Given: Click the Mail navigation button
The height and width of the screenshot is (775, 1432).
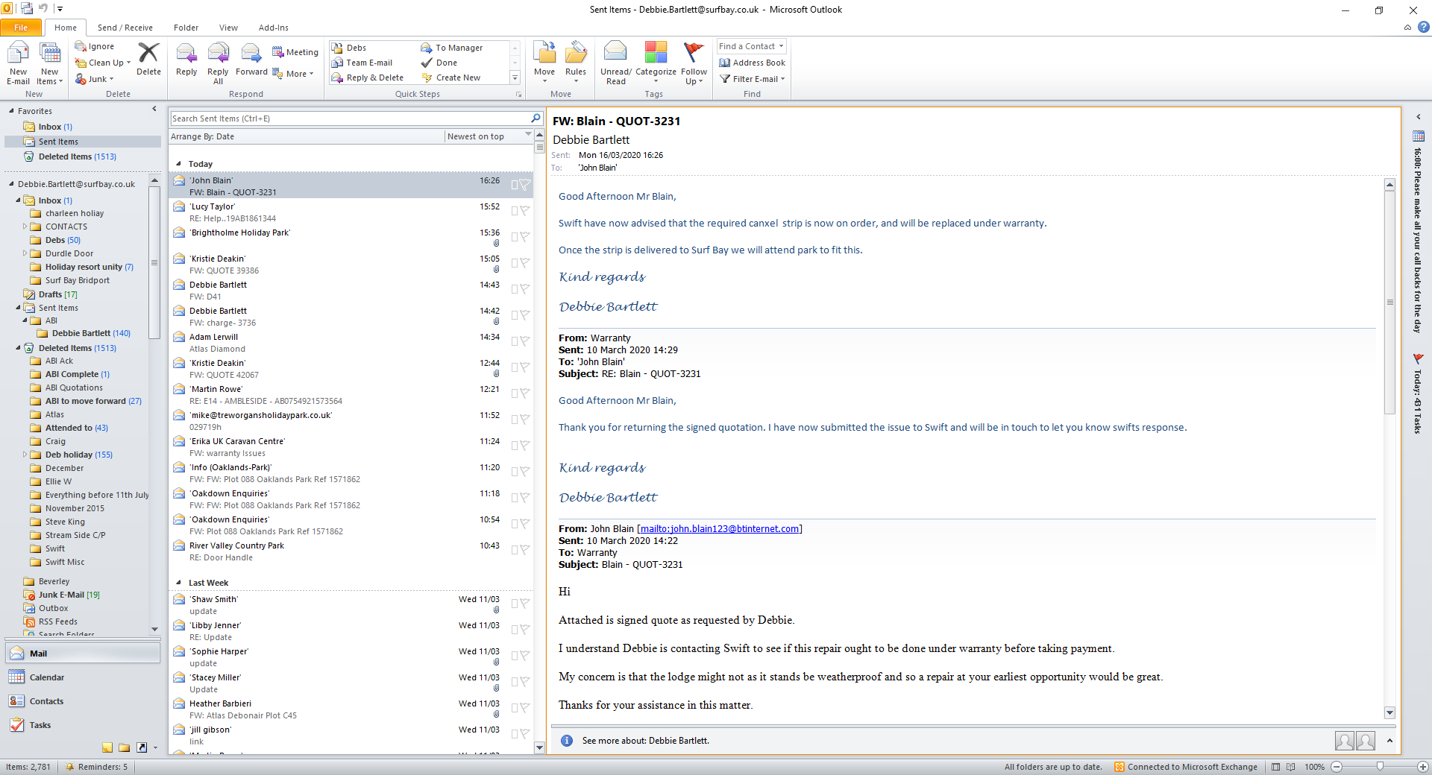Looking at the screenshot, I should pyautogui.click(x=82, y=654).
